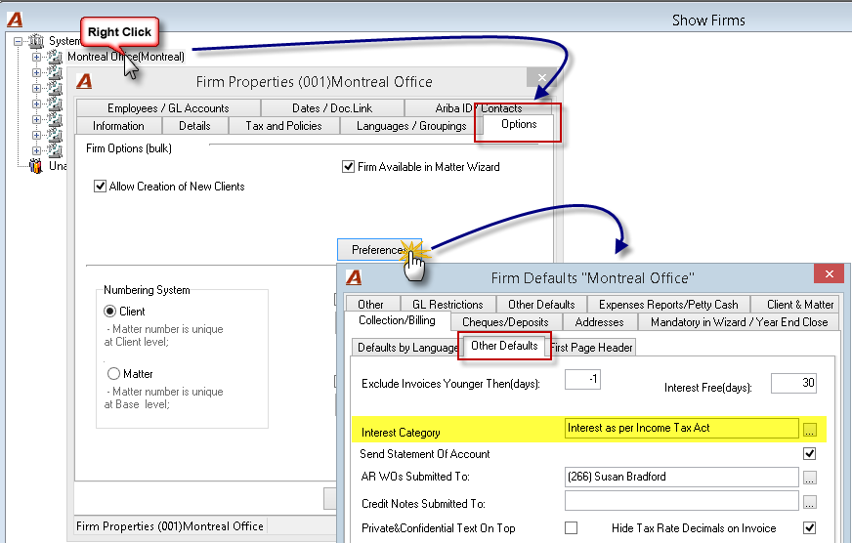Toggle Firm Available in Matter Wizard checkbox

348,167
